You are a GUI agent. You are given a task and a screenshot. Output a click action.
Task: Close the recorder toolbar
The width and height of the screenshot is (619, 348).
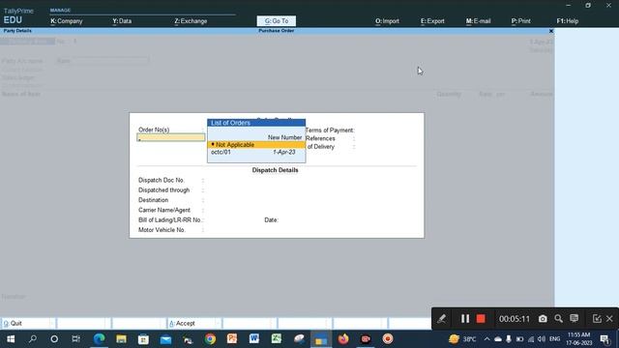click(x=609, y=319)
